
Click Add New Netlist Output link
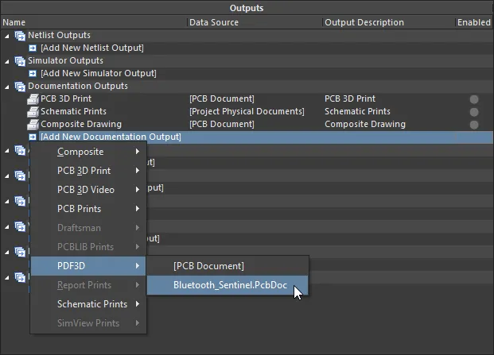pos(92,48)
